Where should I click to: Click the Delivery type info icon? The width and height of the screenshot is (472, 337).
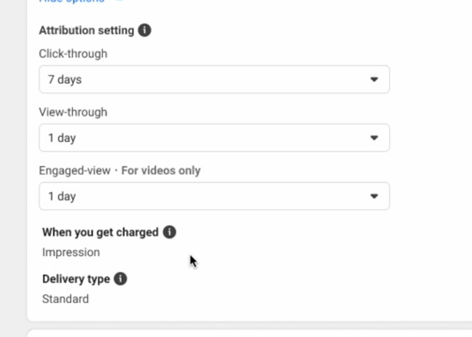point(120,279)
